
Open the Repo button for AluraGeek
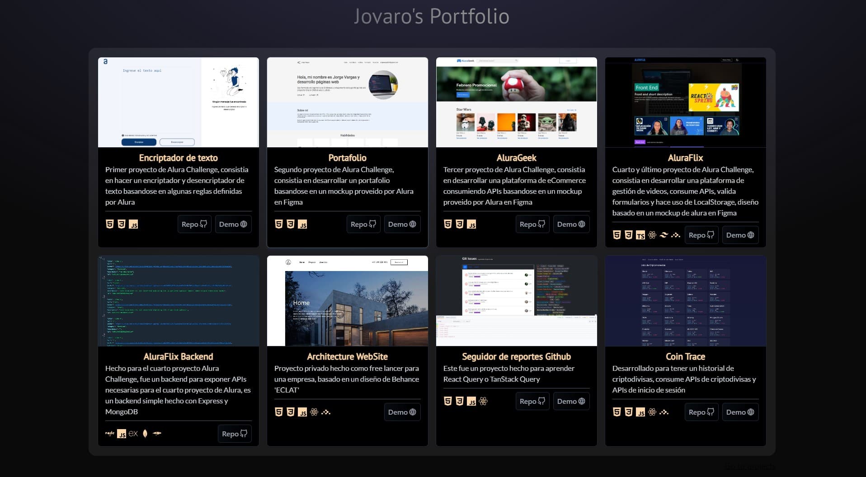tap(532, 224)
